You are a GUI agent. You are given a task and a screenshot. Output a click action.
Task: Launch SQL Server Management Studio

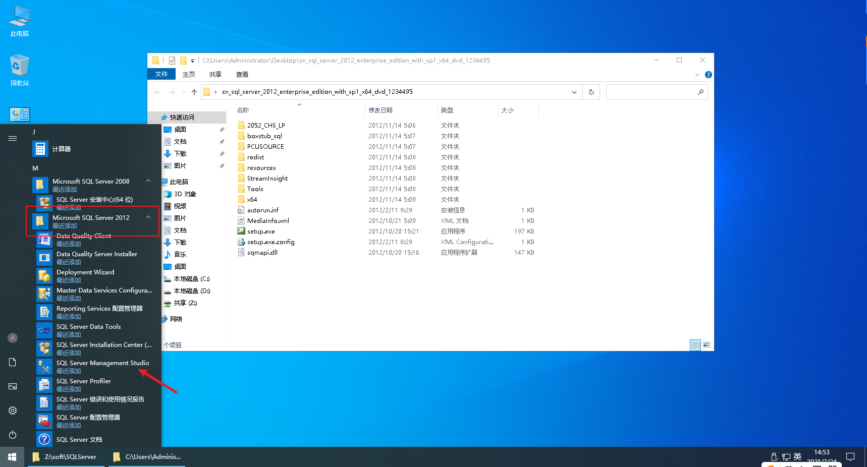pos(93,367)
